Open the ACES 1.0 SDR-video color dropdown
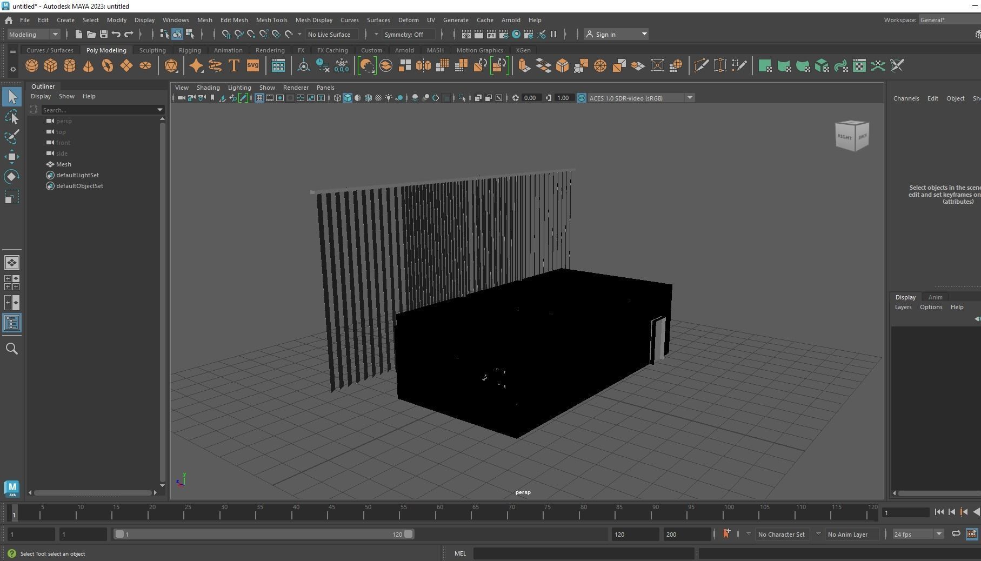This screenshot has width=981, height=561. click(x=690, y=98)
